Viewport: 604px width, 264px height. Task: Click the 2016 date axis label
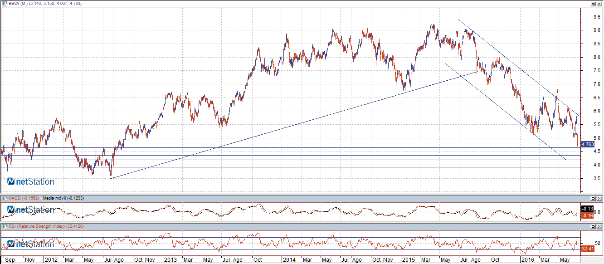527,260
